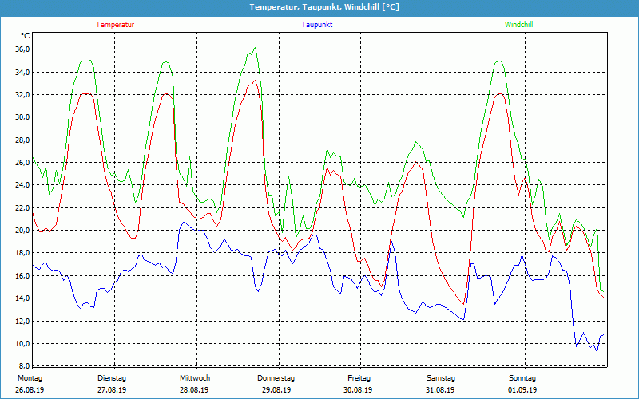639x399 pixels.
Task: Click the 28,0 y-axis value
Action: click(22, 140)
